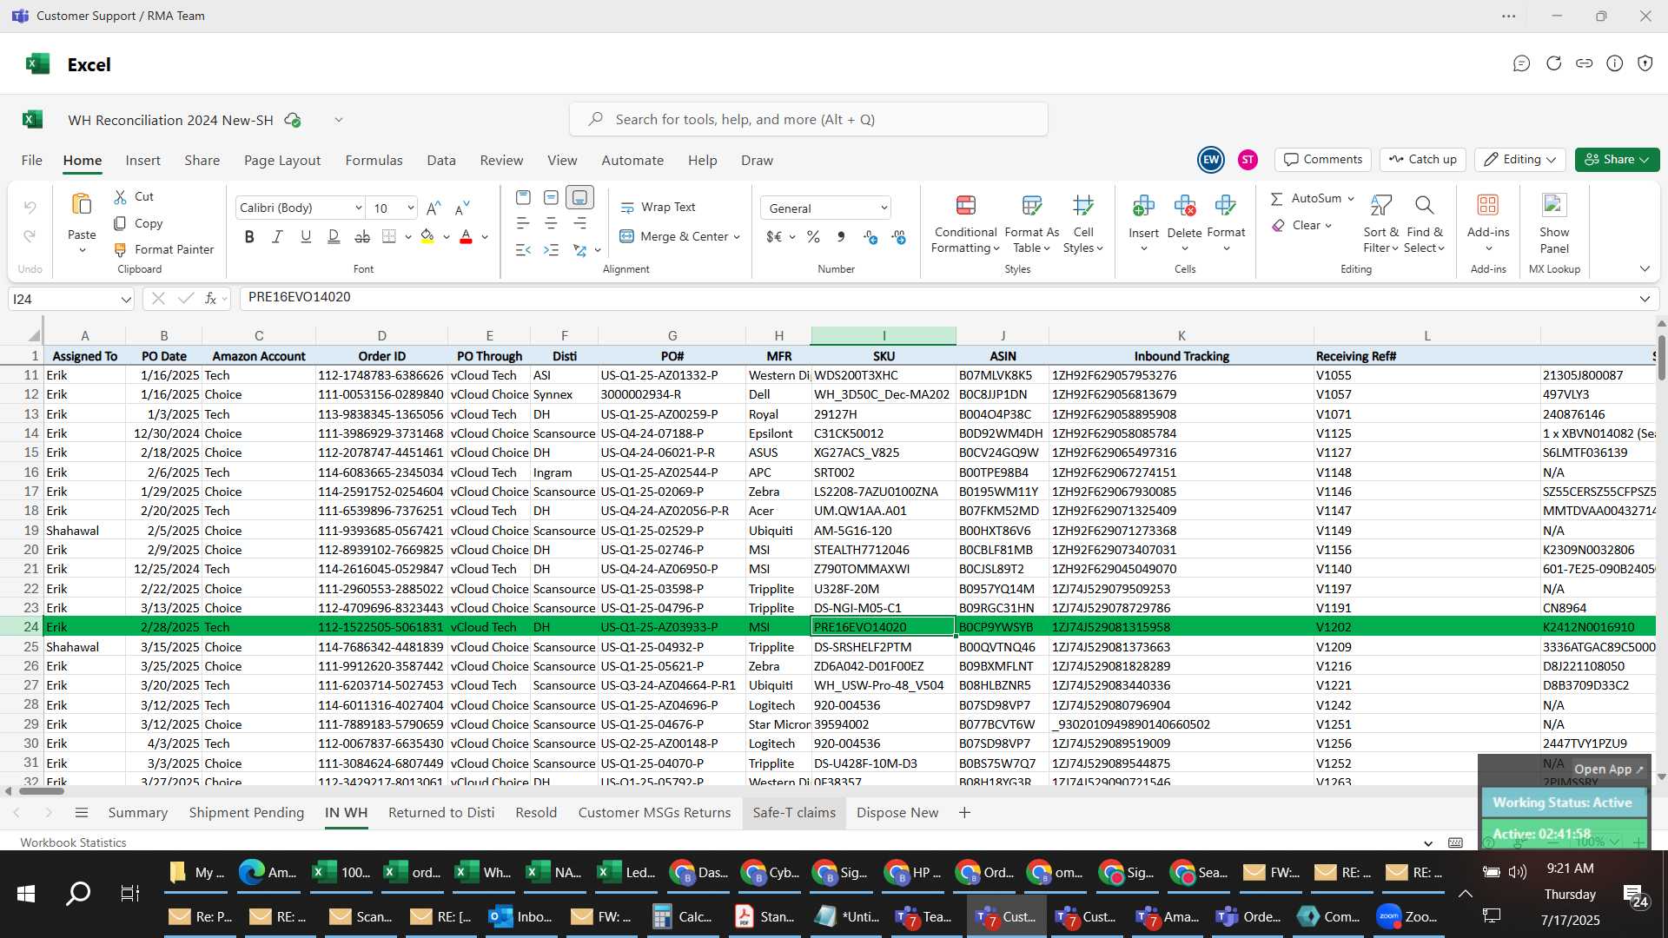Select column K header

1181,335
